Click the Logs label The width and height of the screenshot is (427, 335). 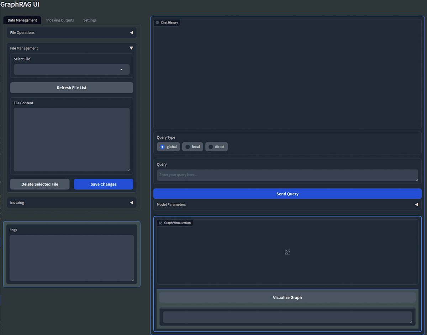pyautogui.click(x=13, y=230)
